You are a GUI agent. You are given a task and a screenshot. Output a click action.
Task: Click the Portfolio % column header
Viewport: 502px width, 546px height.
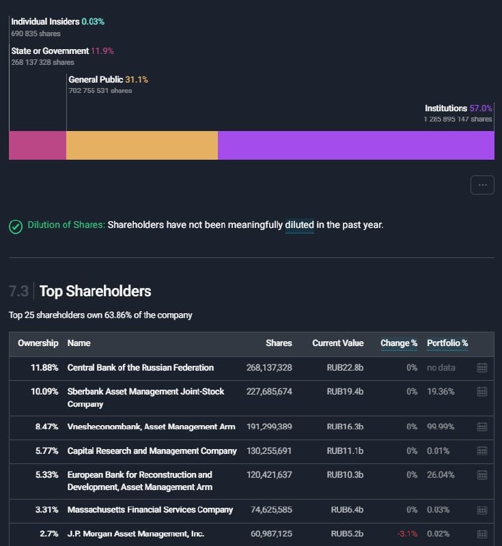tap(447, 343)
